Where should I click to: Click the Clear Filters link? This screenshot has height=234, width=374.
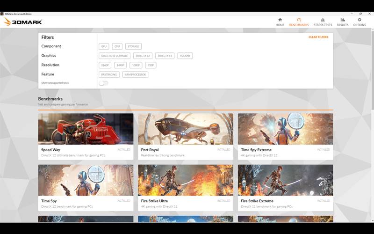click(318, 37)
